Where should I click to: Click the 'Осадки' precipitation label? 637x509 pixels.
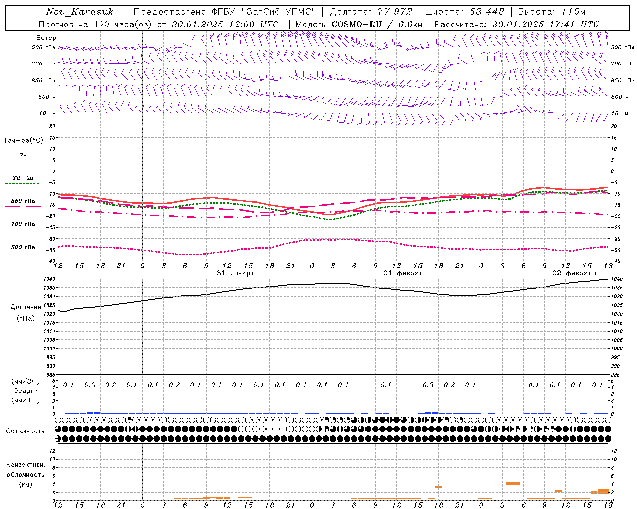(x=26, y=391)
